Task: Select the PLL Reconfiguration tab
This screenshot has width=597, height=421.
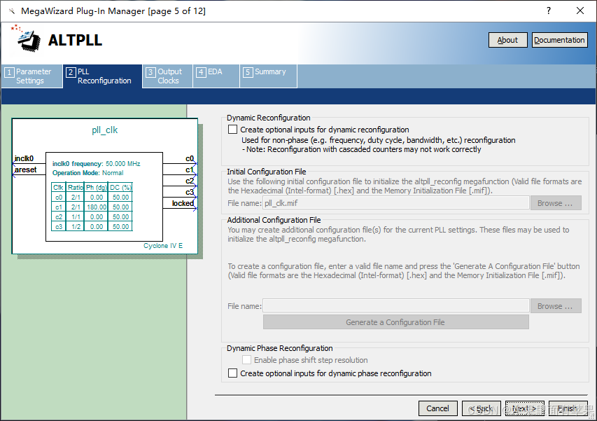Action: [x=103, y=76]
